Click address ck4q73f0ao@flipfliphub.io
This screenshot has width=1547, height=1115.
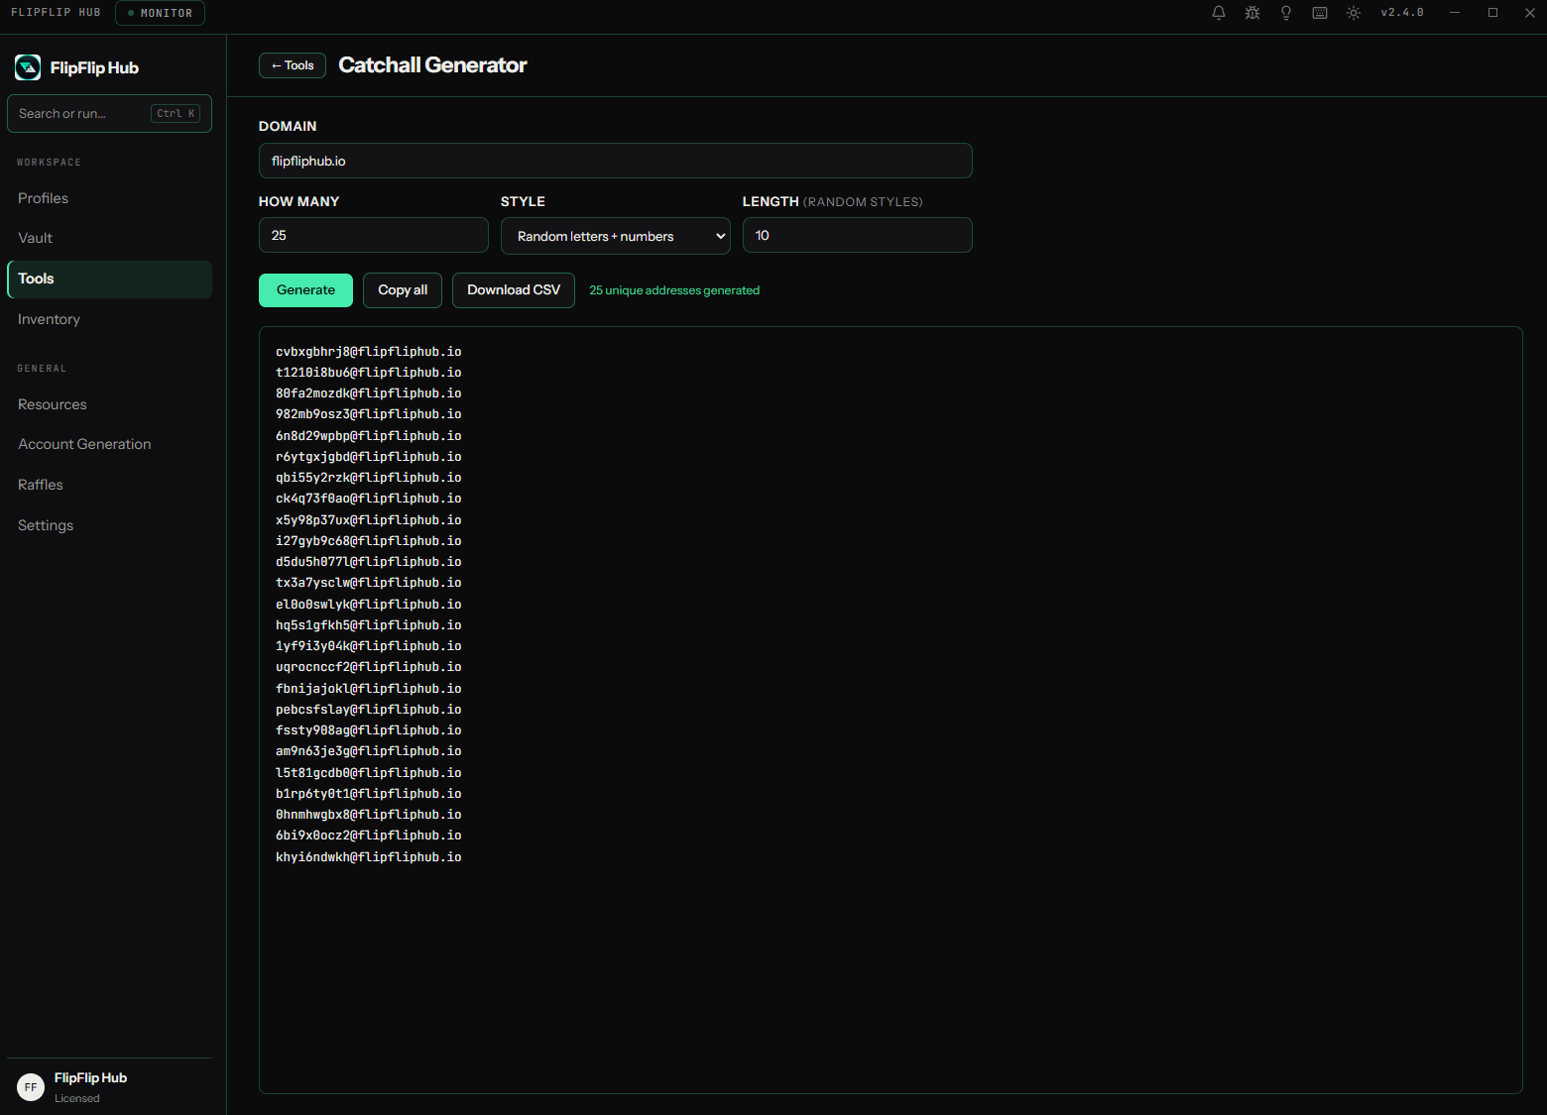pyautogui.click(x=369, y=499)
